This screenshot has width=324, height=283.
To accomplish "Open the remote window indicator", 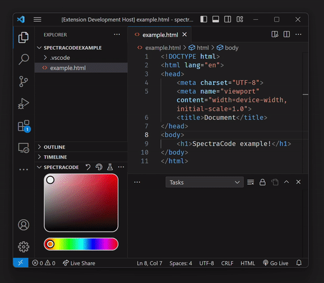I will pos(21,263).
